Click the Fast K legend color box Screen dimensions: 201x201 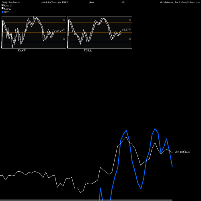[x=2, y=8]
